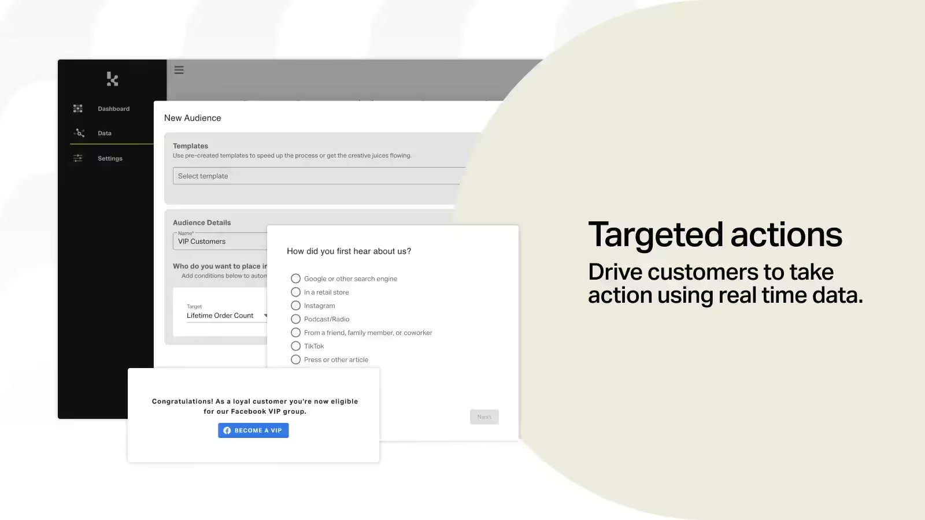
Task: Click the Dashboard grid icon
Action: tap(78, 109)
